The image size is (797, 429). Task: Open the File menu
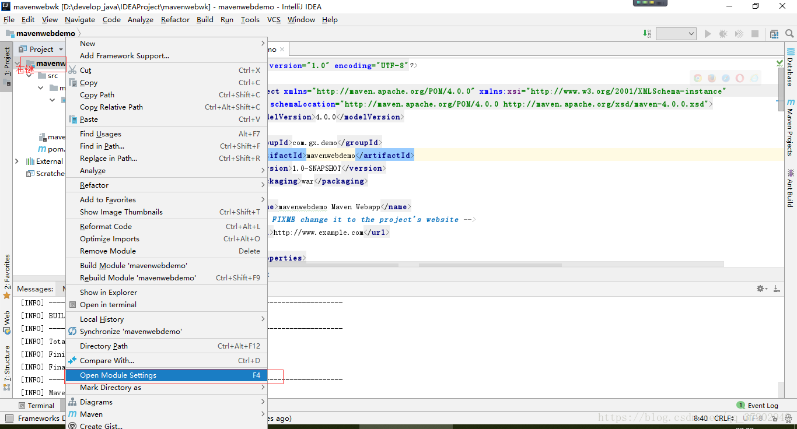coord(9,19)
